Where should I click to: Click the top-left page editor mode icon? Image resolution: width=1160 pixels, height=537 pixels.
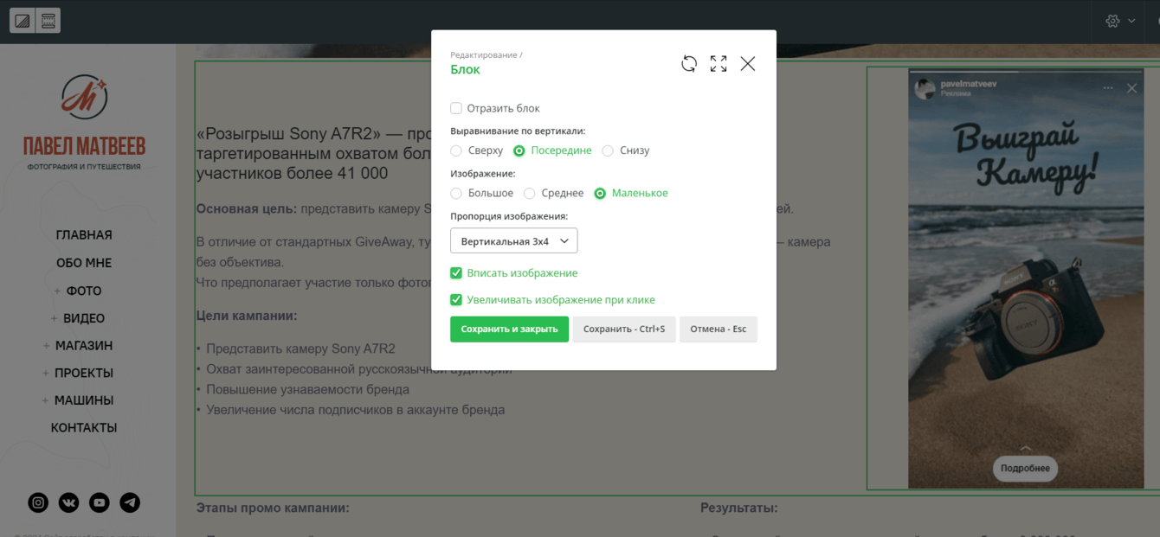[x=23, y=21]
